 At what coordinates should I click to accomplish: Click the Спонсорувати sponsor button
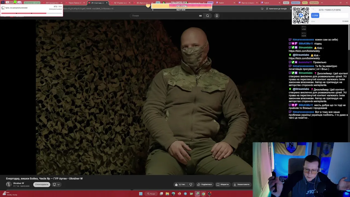coord(42,184)
